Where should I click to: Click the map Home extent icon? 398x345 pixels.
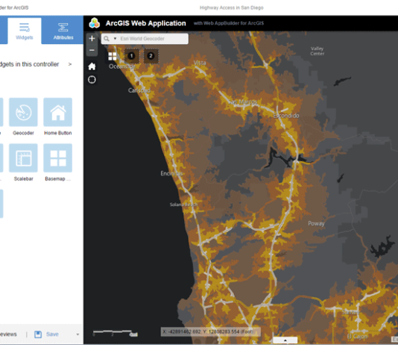tap(92, 66)
